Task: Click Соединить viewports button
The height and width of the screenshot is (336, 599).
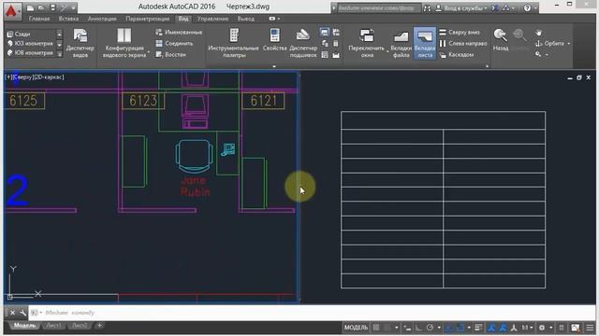Action: point(174,44)
